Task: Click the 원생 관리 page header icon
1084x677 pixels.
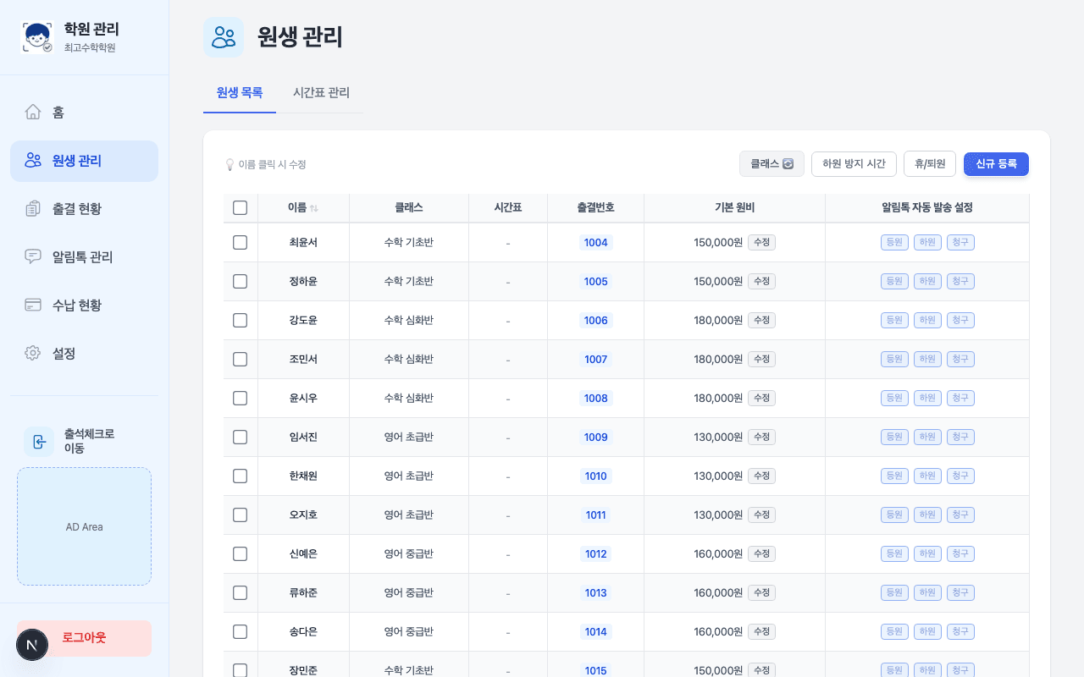Action: pos(224,37)
